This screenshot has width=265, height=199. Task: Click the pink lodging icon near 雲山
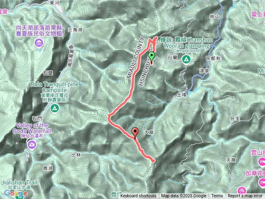(262, 162)
